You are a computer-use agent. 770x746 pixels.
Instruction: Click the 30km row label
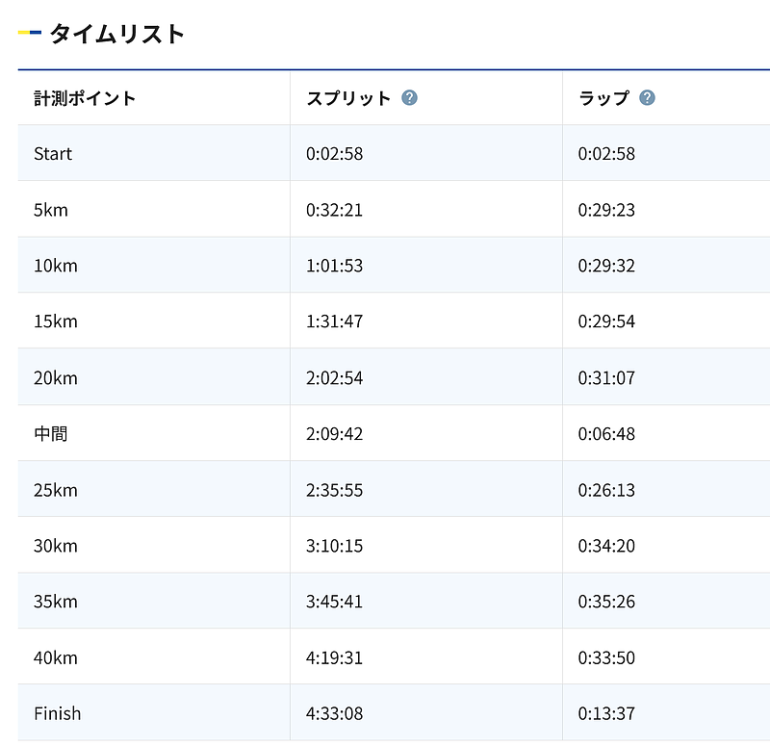coord(55,546)
